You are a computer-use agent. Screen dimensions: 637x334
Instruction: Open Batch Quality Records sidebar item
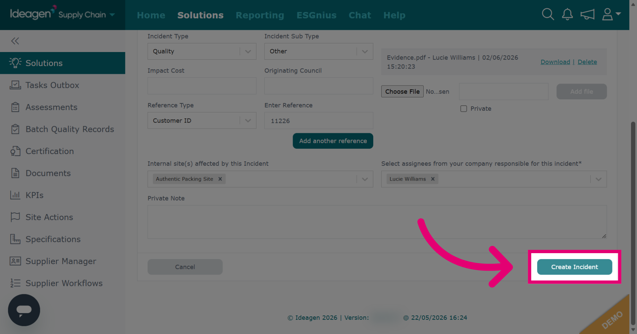point(63,129)
